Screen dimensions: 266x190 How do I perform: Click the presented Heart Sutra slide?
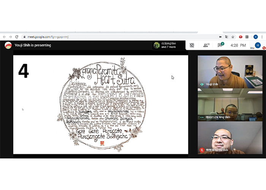100,104
